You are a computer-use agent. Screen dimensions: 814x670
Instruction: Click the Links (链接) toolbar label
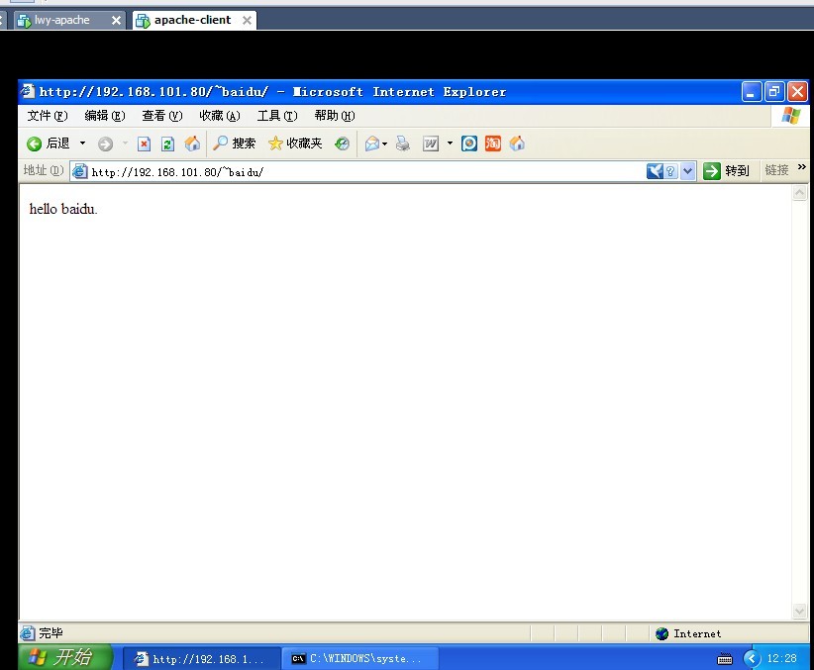point(776,169)
